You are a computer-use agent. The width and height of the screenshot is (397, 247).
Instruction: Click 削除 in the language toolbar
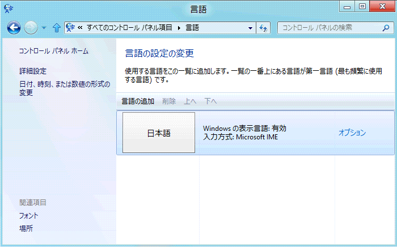point(169,101)
